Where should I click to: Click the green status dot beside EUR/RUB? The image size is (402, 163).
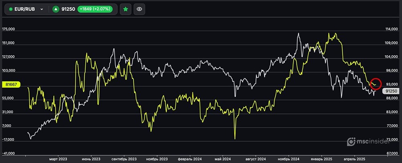pos(11,9)
